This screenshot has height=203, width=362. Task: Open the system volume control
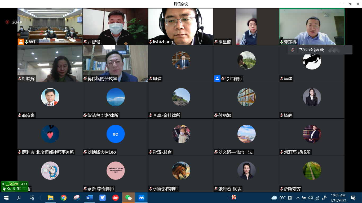pyautogui.click(x=311, y=198)
